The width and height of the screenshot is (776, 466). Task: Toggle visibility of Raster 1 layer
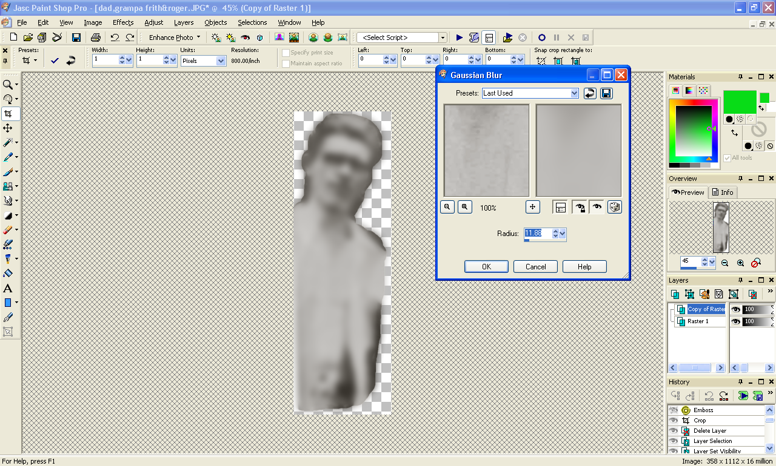735,321
